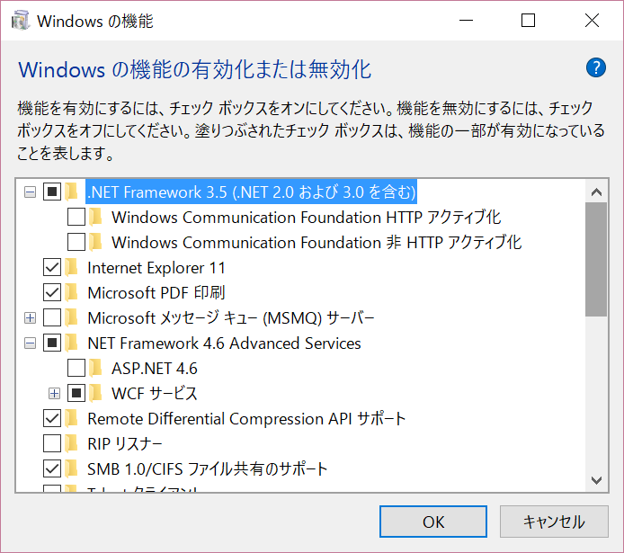Collapse the .NET Framework 3.5 tree node
Viewport: 624px width, 553px height.
point(31,192)
